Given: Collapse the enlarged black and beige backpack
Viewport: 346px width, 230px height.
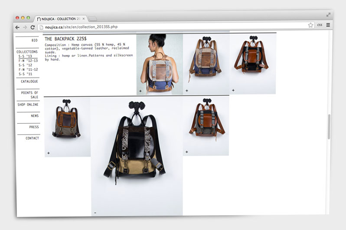Looking at the screenshot, I should (x=95, y=213).
